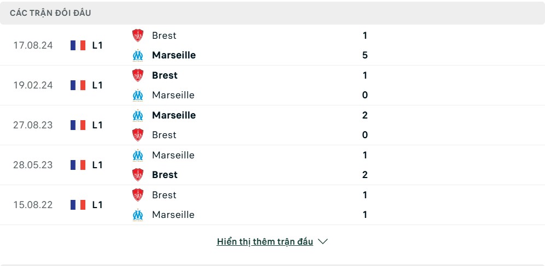Viewport: 545px width, 266px height.
Task: Click bold Brest name in 28.05.23 match
Action: (165, 175)
